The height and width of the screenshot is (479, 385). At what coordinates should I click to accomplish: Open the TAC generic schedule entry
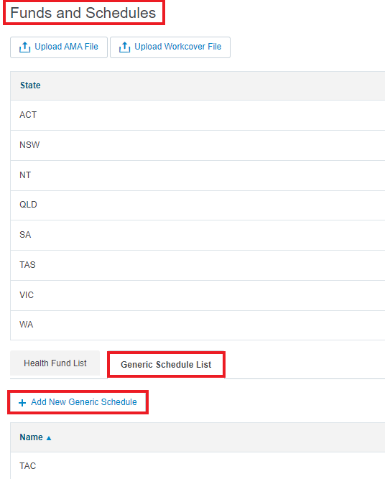coord(198,465)
